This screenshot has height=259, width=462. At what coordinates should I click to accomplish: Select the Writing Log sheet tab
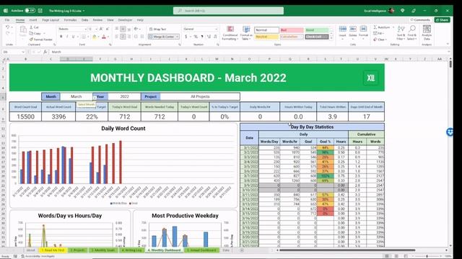point(131,250)
